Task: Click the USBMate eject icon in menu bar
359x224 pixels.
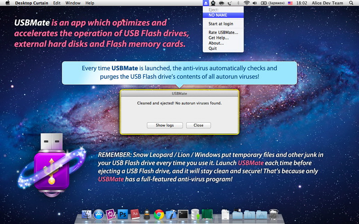Action: [x=206, y=3]
